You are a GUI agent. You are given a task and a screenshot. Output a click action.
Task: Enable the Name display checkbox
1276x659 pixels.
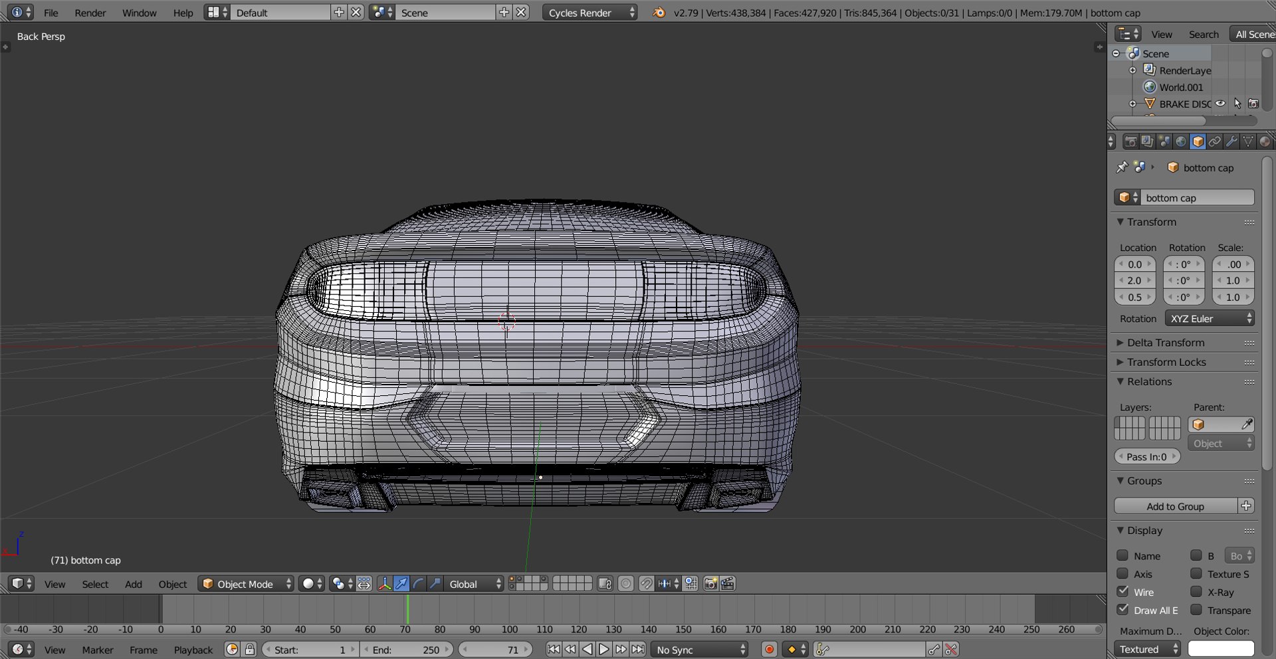(1122, 555)
